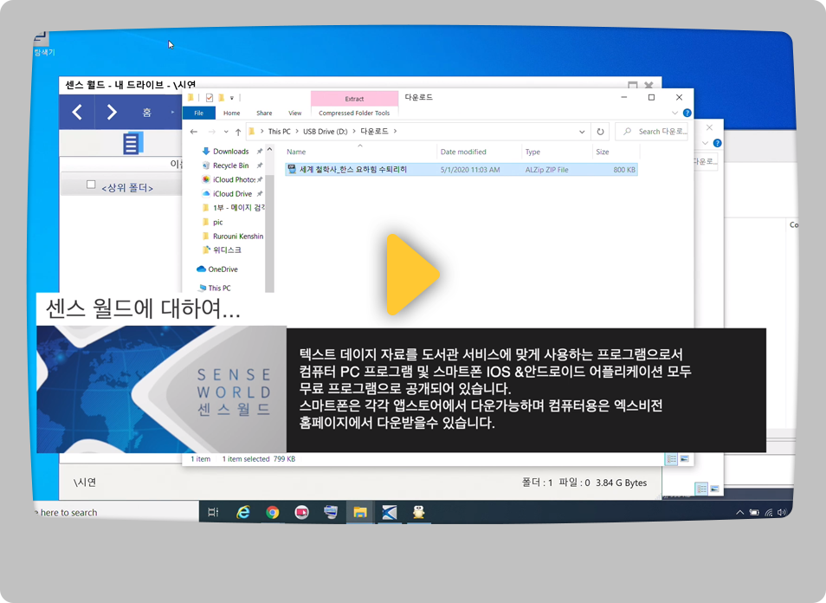Switch to large thumbnail view in the status bar
The width and height of the screenshot is (826, 603).
pos(682,457)
